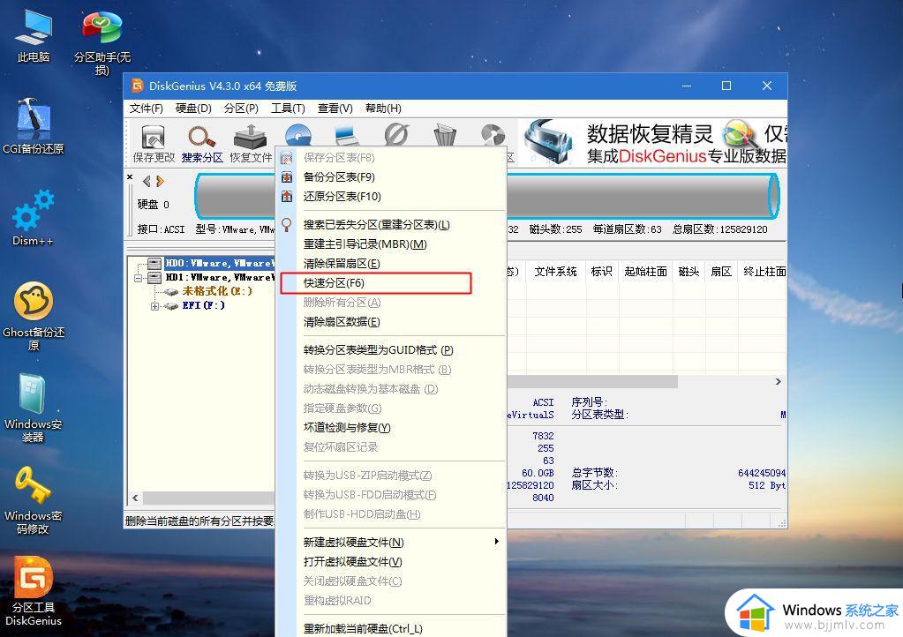Open 此电脑 desktop icon
The image size is (903, 637).
point(34,35)
